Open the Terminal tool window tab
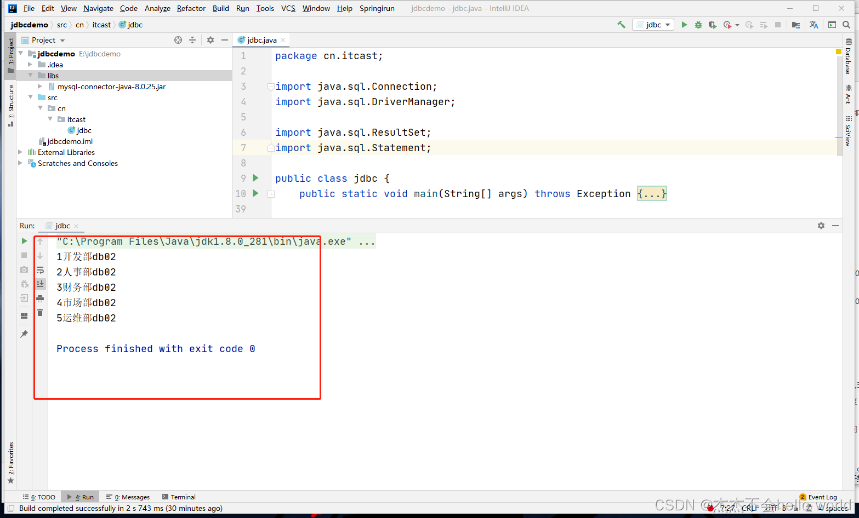 click(179, 497)
